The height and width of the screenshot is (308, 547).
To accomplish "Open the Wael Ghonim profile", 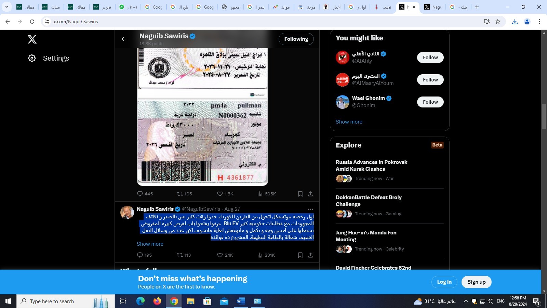I will (369, 98).
